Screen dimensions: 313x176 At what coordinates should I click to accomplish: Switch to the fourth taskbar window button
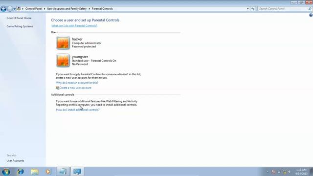coord(63,172)
